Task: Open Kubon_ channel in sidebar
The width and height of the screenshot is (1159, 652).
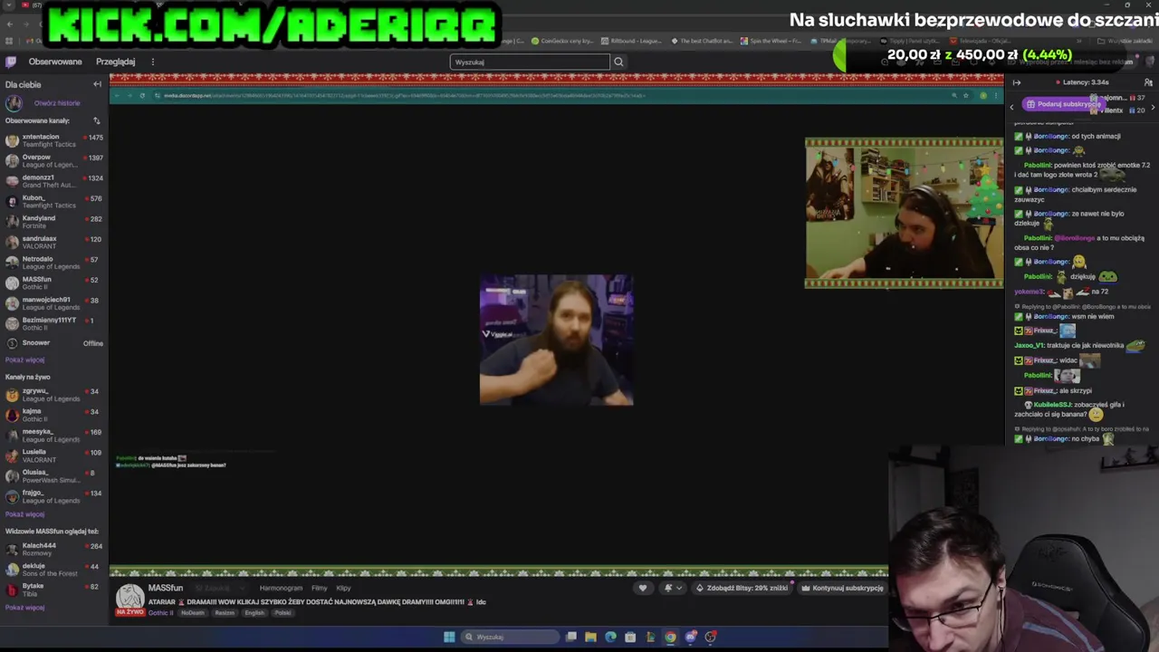Action: pos(54,201)
